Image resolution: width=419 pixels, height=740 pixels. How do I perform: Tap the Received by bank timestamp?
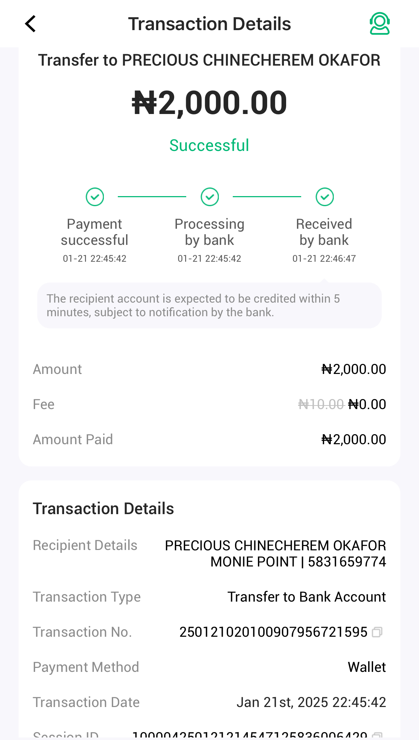(324, 258)
